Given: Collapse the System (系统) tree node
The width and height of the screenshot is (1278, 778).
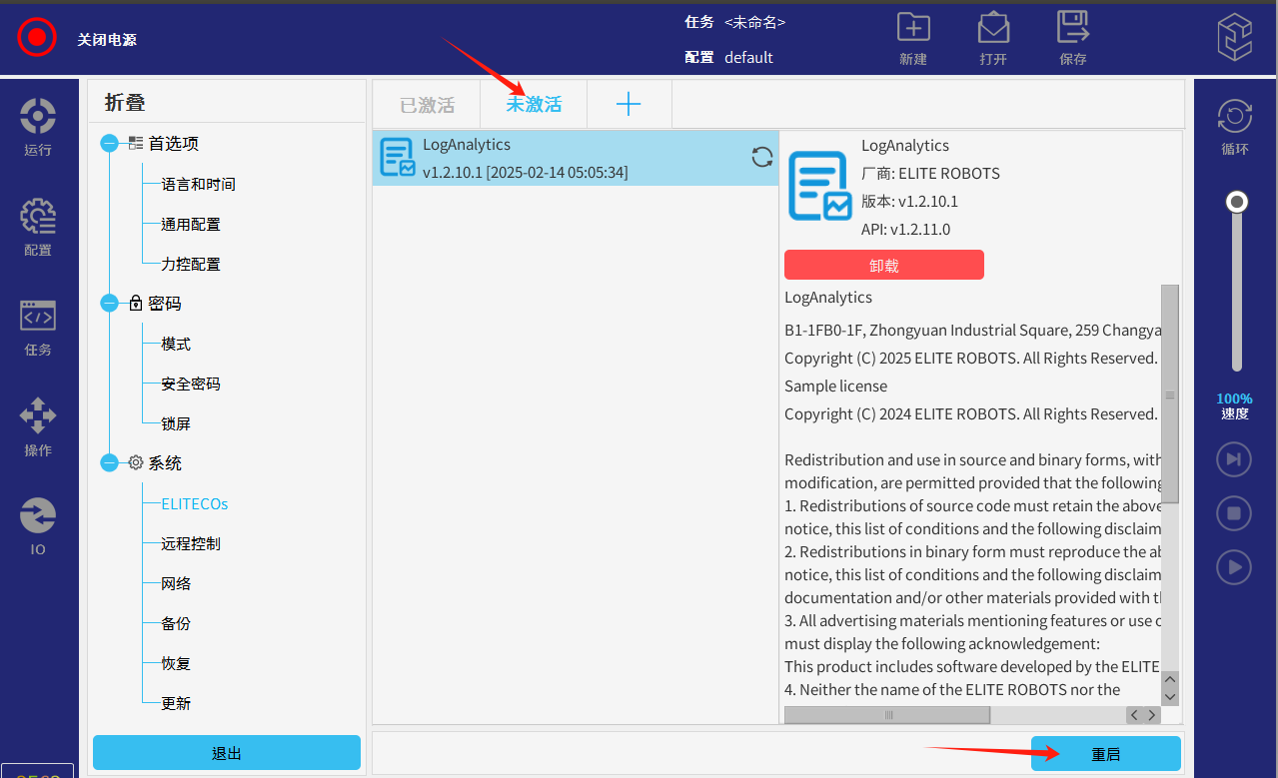Looking at the screenshot, I should [x=110, y=463].
